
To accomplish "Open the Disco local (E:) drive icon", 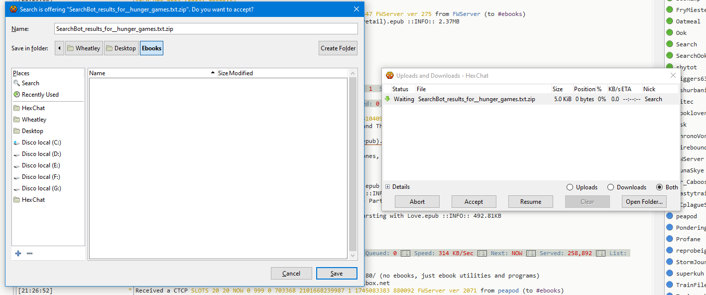I will [16, 165].
